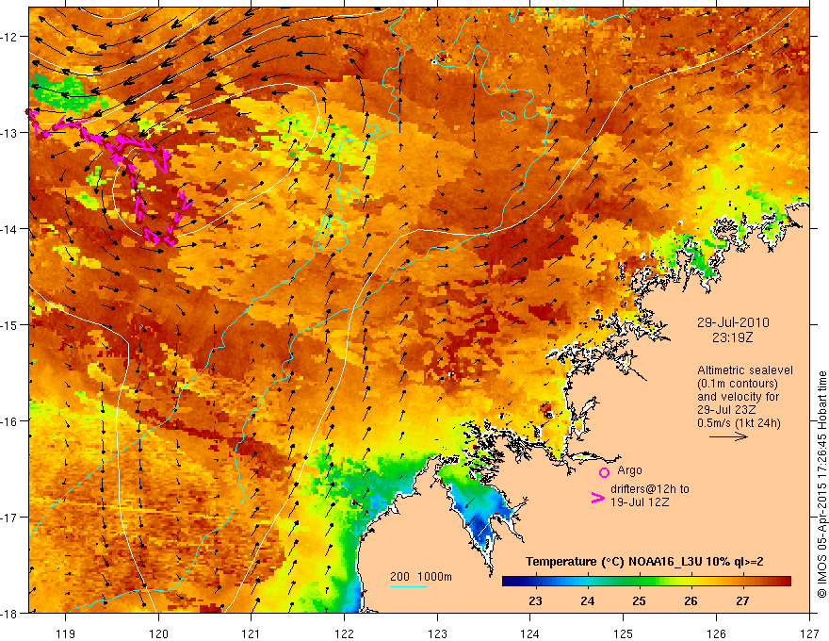Click the 'and velocity for' legend text

tap(738, 397)
